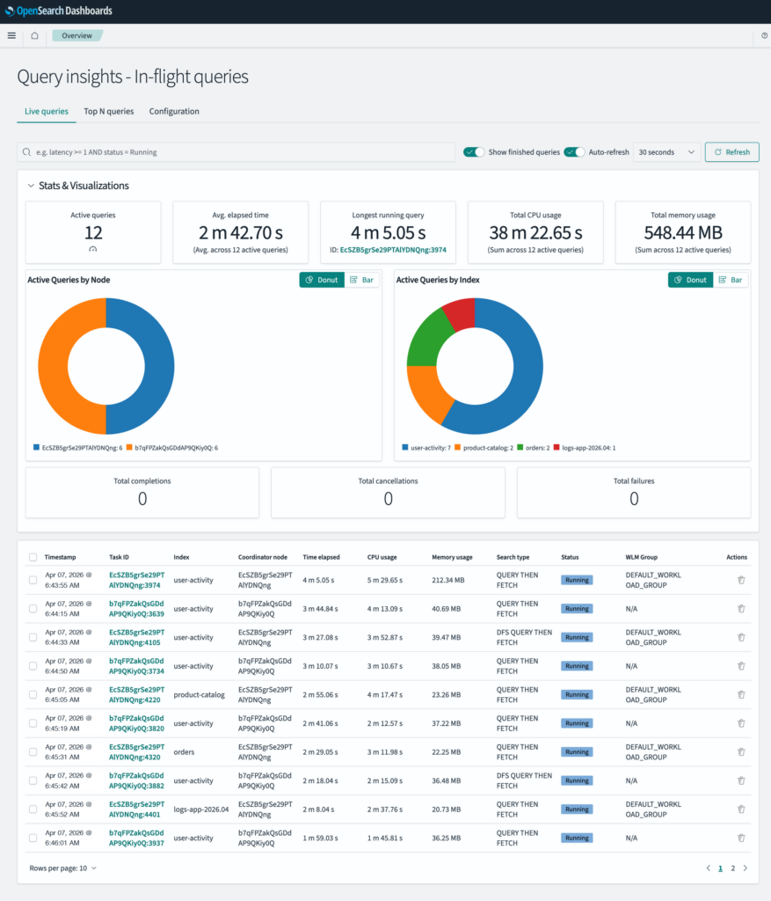Check the box for task AIYDNQng:4105

coord(33,637)
